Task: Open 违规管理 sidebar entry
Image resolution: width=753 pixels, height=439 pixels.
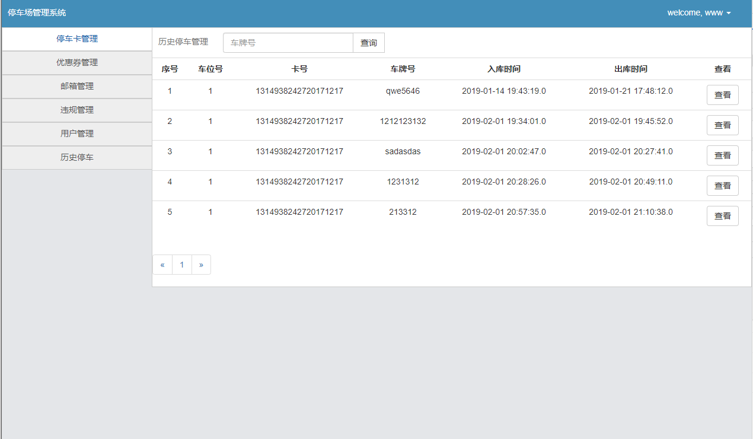Action: tap(77, 110)
